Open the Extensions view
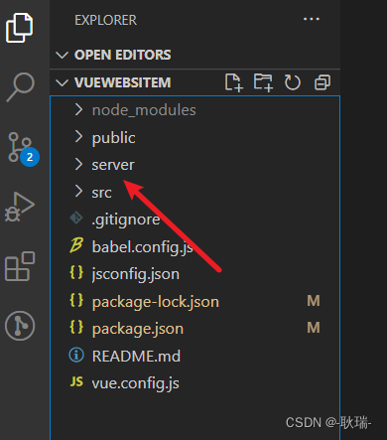This screenshot has height=440, width=387. point(20,266)
